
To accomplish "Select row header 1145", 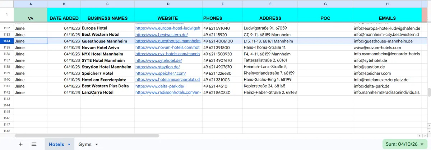I will 7,112.
